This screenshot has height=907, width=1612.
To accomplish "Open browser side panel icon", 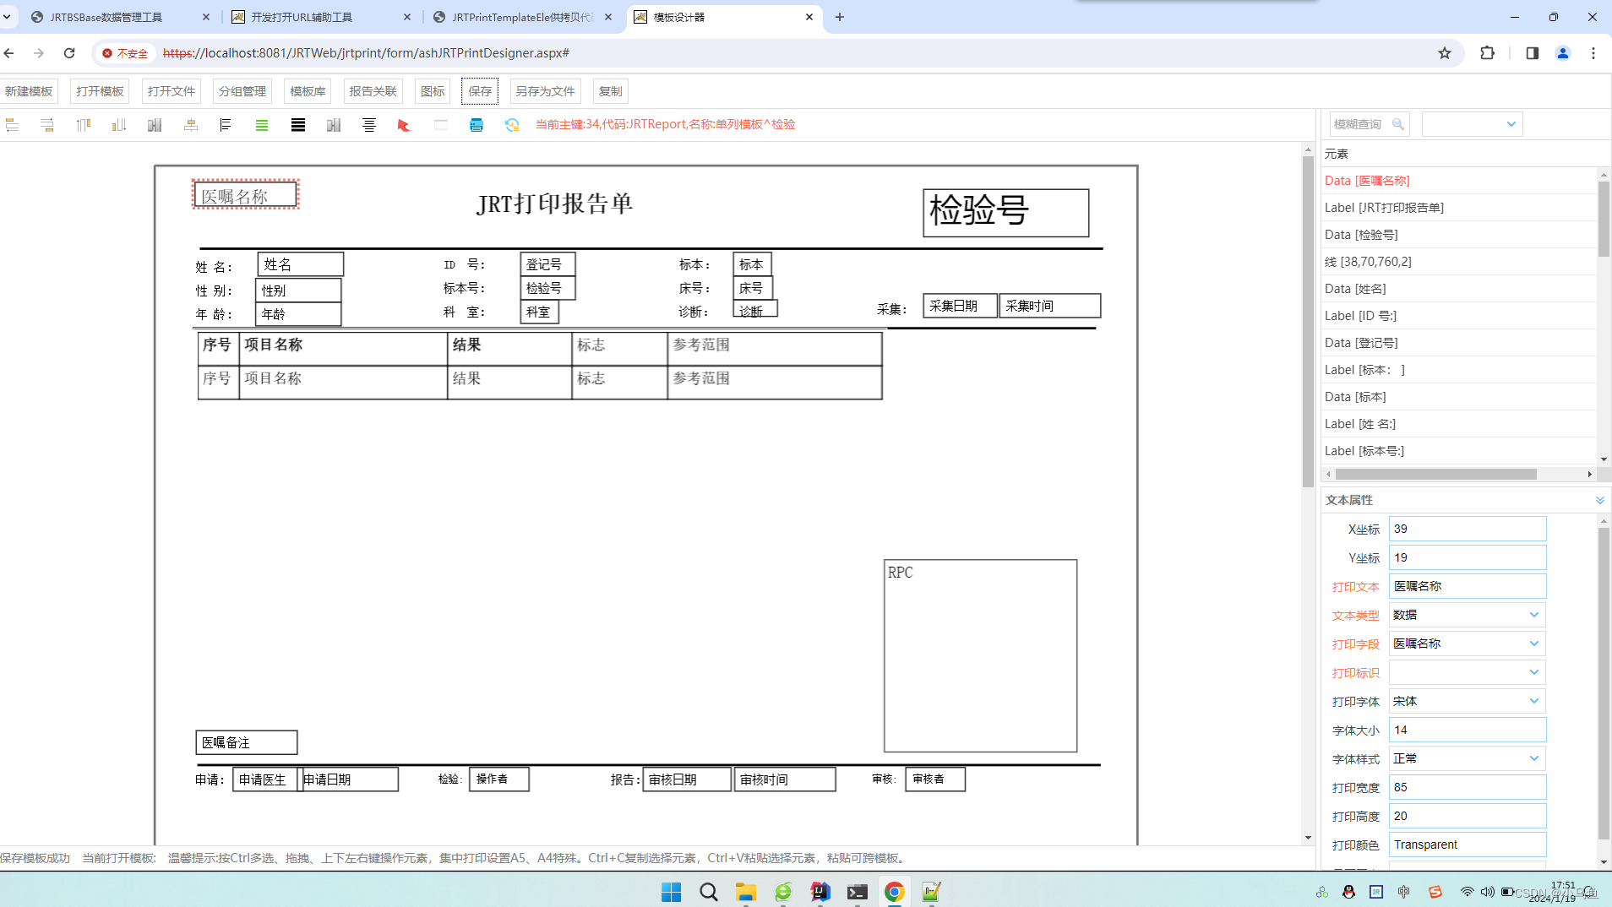I will point(1533,53).
